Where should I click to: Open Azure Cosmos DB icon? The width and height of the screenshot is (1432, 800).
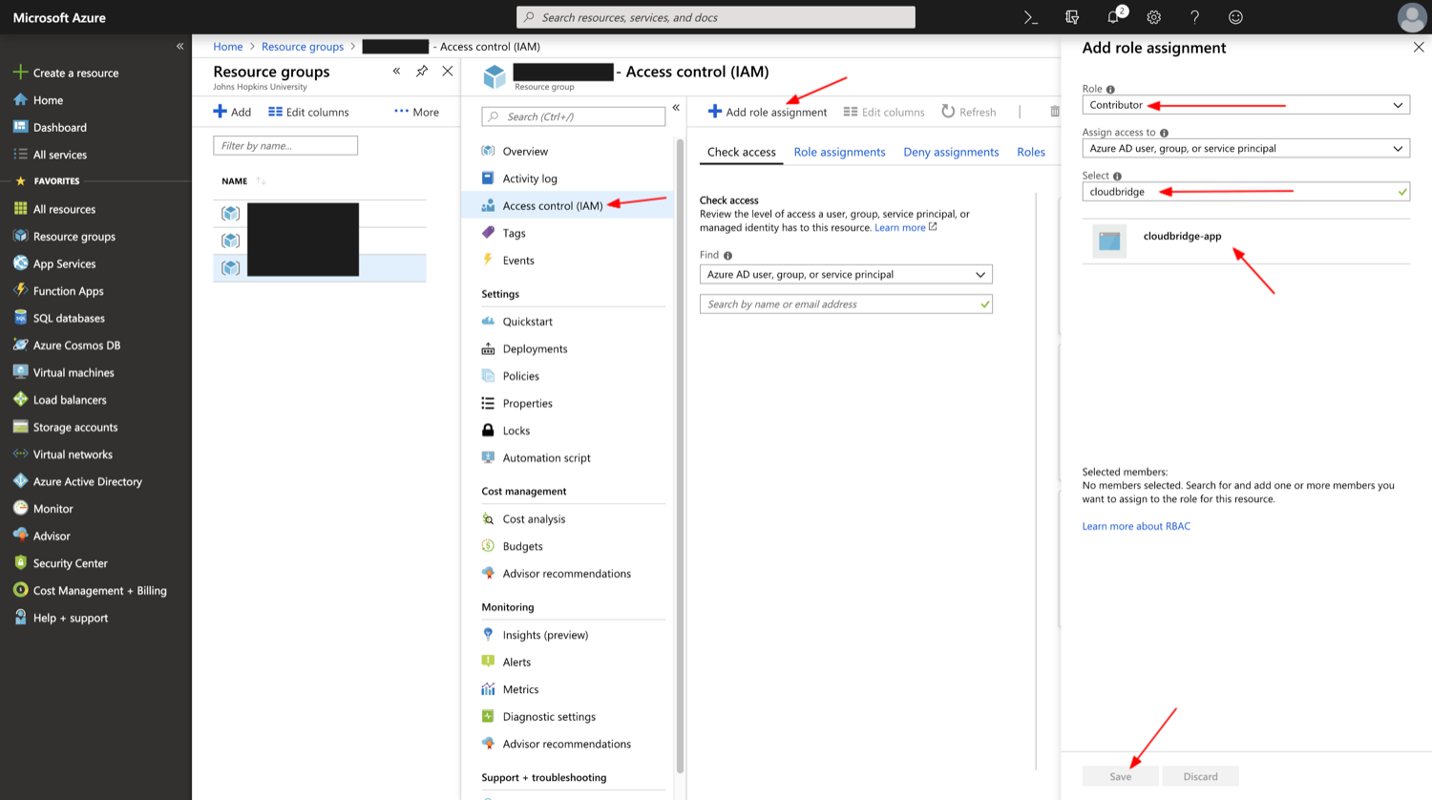click(x=20, y=346)
